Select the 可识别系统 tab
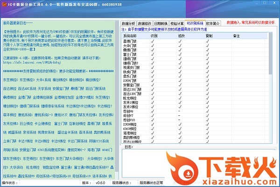The height and width of the screenshot is (187, 280). [x=195, y=23]
